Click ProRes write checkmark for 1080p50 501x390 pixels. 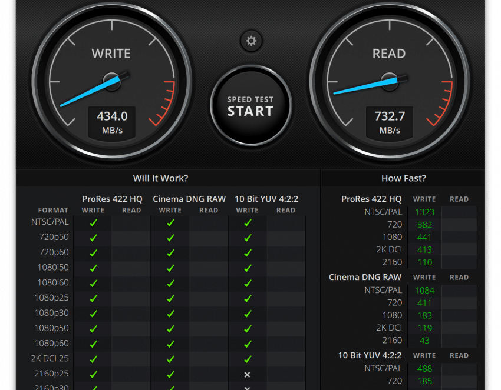[x=93, y=329]
